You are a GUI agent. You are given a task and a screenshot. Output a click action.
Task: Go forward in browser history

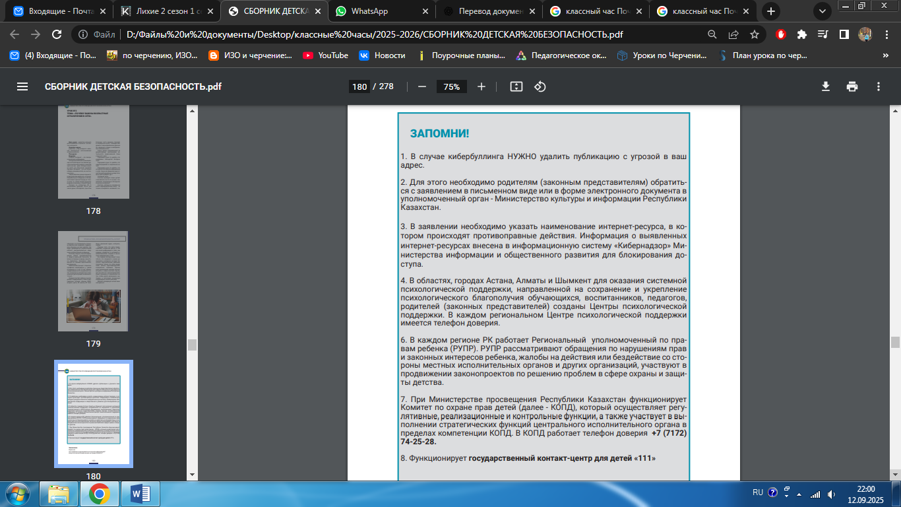pos(36,34)
